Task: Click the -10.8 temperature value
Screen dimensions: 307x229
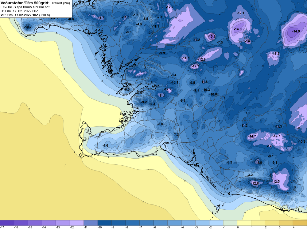Action: (x=302, y=141)
